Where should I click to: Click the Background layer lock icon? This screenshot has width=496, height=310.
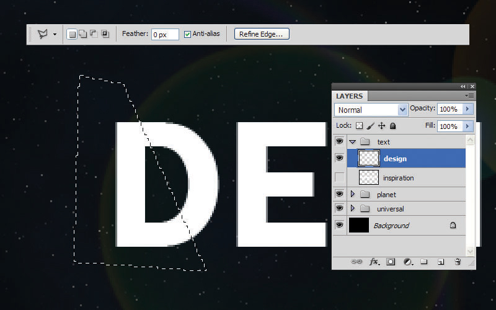(x=453, y=225)
